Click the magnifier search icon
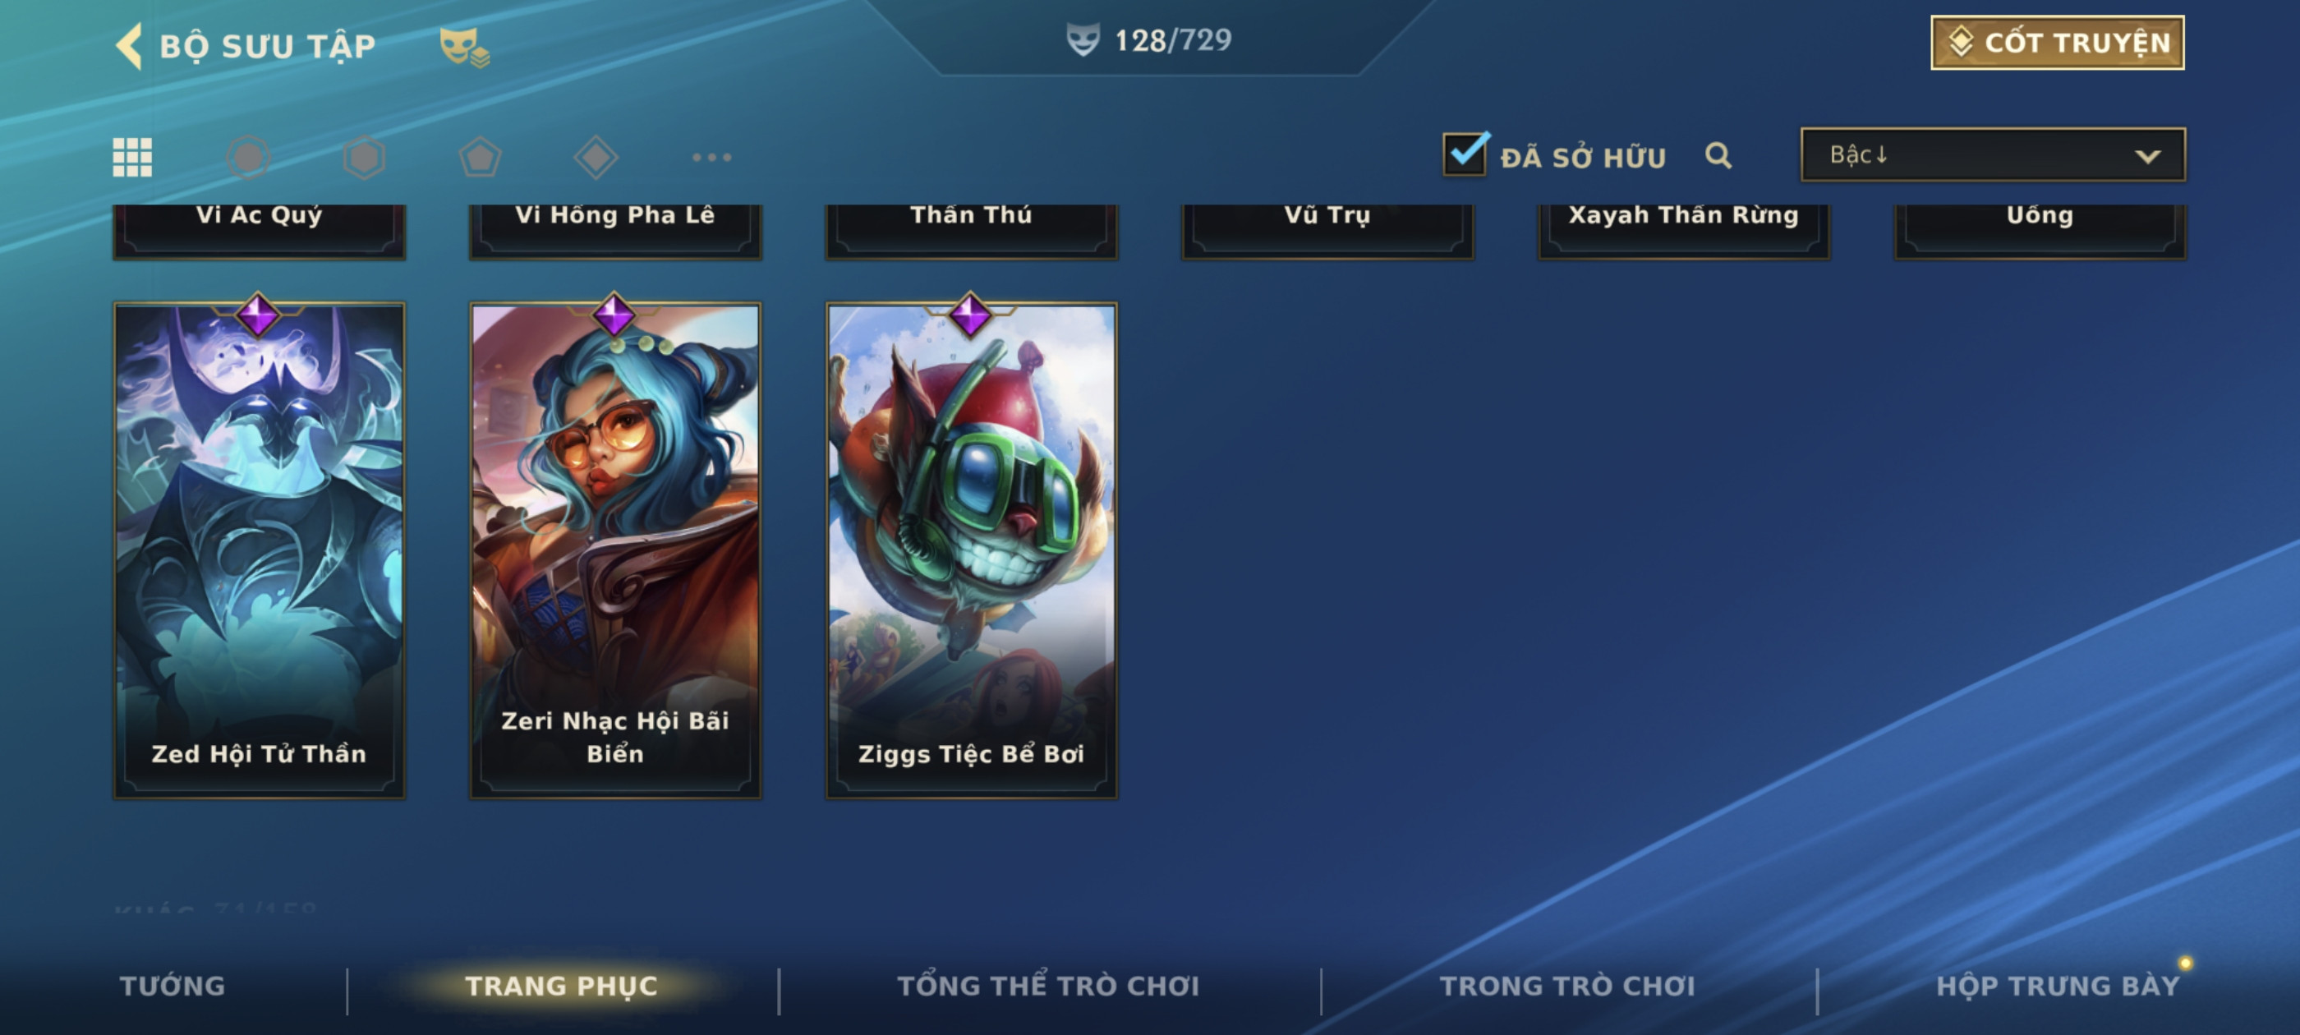Screen dimensions: 2300x1035 (1718, 155)
